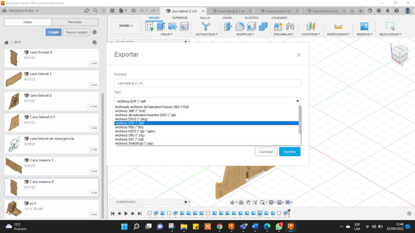This screenshot has width=415, height=233.
Task: Open data panel settings gear
Action: point(95,32)
